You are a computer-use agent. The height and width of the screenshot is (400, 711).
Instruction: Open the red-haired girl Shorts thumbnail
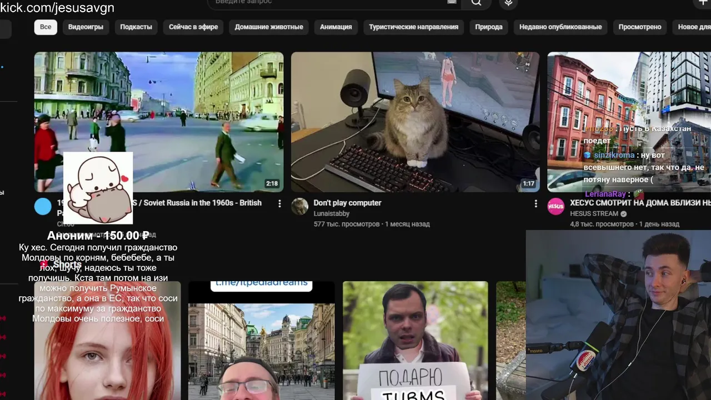point(108,341)
